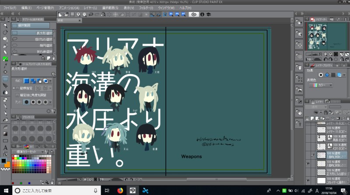This screenshot has height=195, width=350.
Task: Open the アニメーション(A) menu
Action: 69,8
